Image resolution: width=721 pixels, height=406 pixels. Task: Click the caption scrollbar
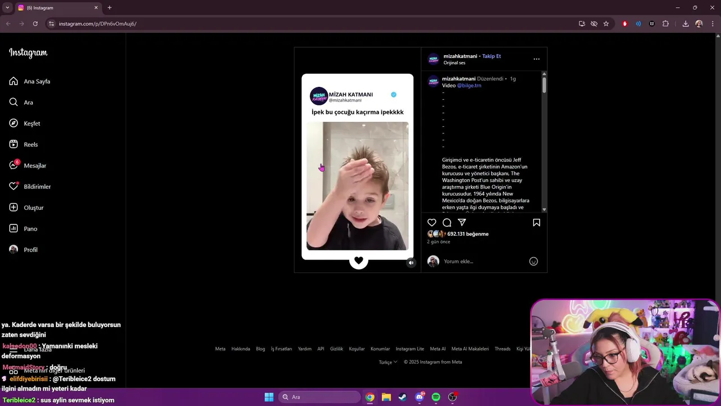click(544, 85)
